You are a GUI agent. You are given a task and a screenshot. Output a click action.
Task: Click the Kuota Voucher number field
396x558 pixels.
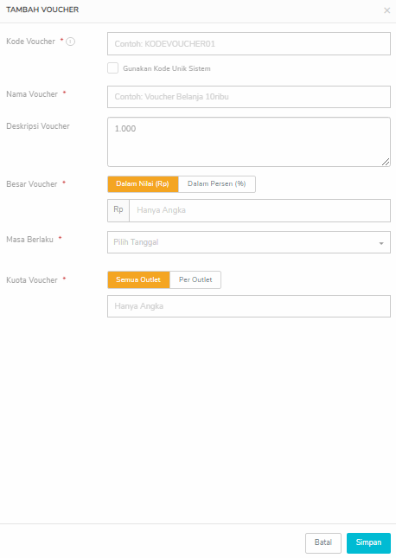[x=249, y=306]
